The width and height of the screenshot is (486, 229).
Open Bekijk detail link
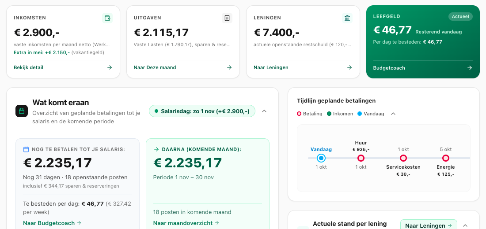[29, 67]
